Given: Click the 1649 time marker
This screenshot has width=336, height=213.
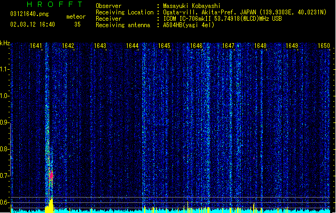Looking at the screenshot, I should [x=292, y=46].
